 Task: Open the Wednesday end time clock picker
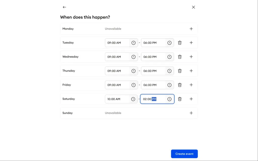pos(169,57)
